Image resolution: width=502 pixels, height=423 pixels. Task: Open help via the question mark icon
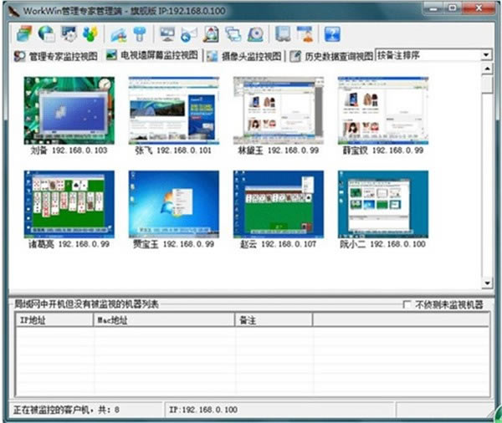(332, 34)
